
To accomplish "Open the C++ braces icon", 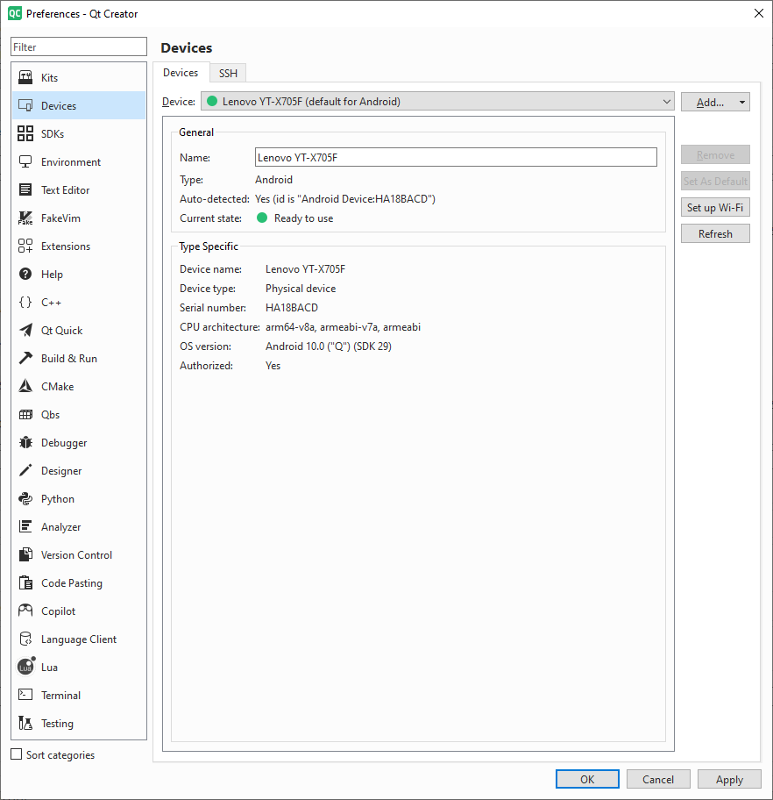I will coord(25,302).
